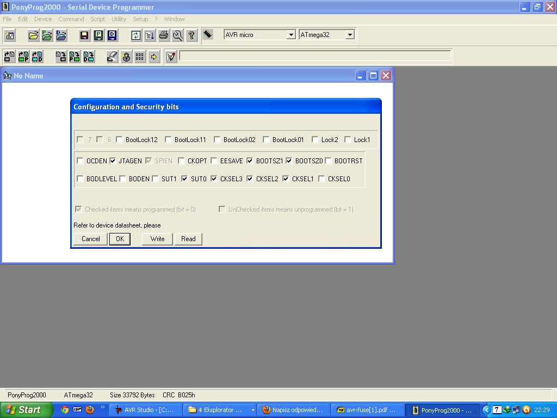Click the wrench setup icon
The height and width of the screenshot is (418, 557).
point(178,35)
